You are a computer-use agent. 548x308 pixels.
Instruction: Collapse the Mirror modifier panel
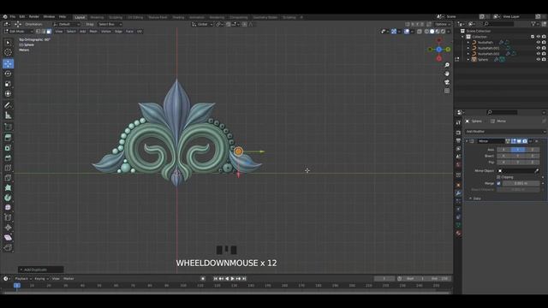(467, 141)
